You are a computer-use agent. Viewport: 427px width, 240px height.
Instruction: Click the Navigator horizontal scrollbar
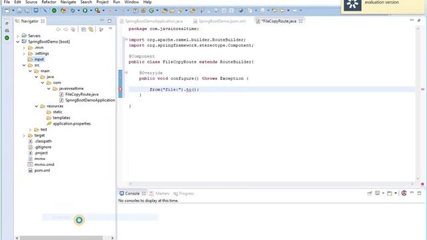tap(61, 238)
